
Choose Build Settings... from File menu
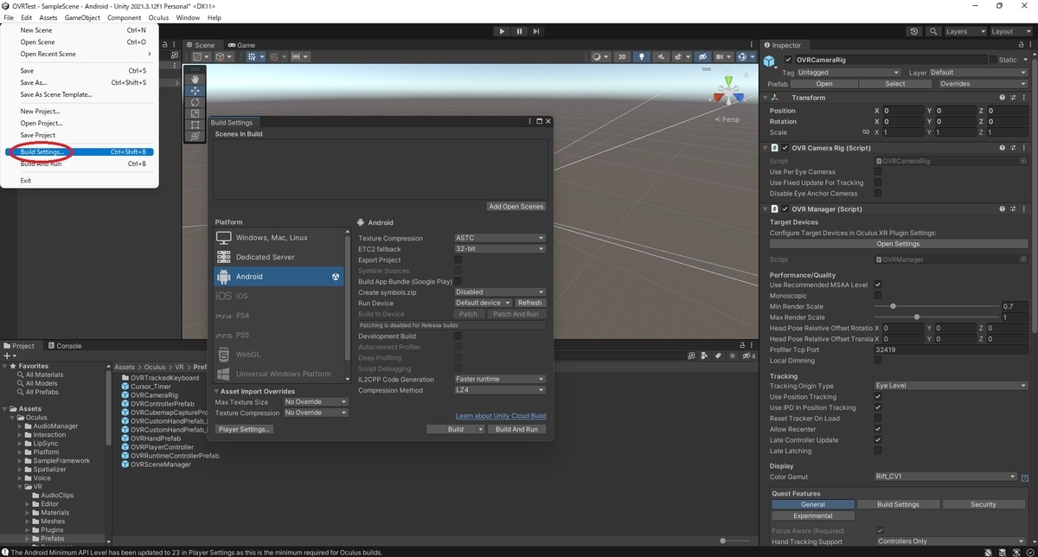point(80,152)
